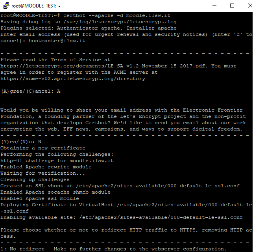
Task: Maximize the root@MOODLE-TEST terminal window
Action: coord(232,6)
